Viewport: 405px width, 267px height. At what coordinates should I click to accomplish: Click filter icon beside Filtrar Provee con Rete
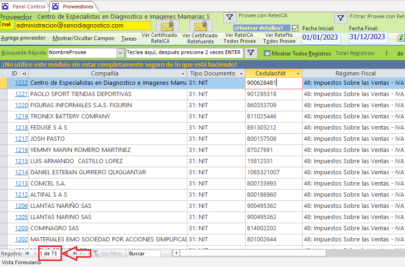coord(341,18)
